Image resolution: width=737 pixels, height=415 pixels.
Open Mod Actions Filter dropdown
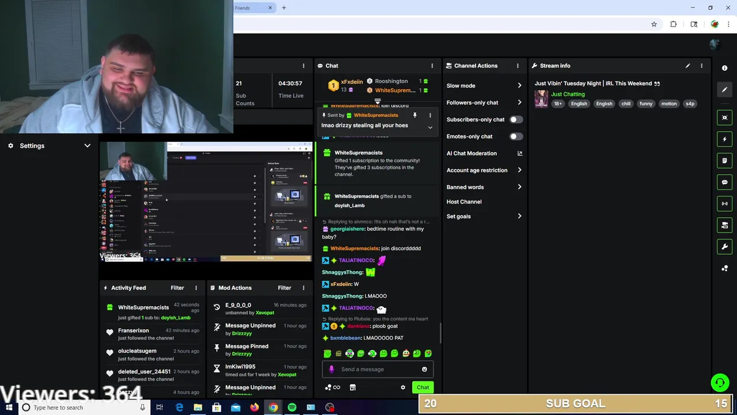284,288
